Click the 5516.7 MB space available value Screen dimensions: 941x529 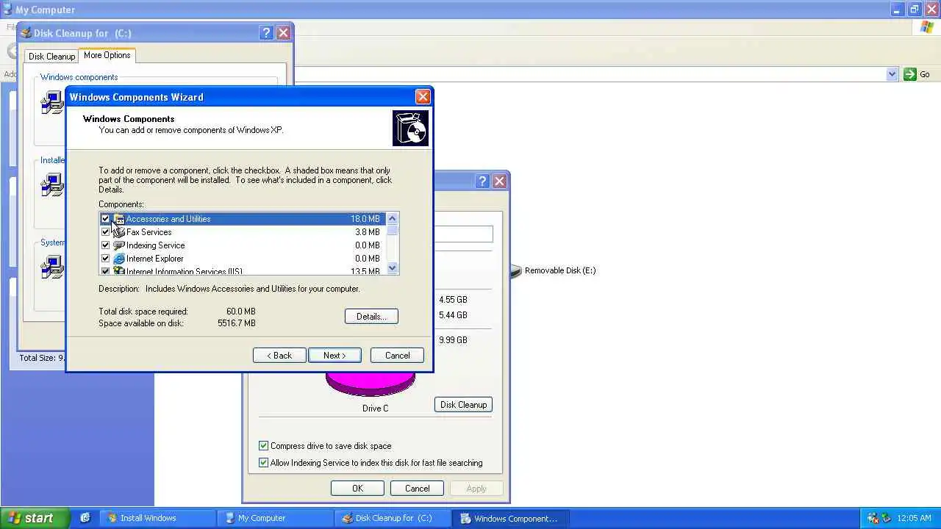(237, 323)
